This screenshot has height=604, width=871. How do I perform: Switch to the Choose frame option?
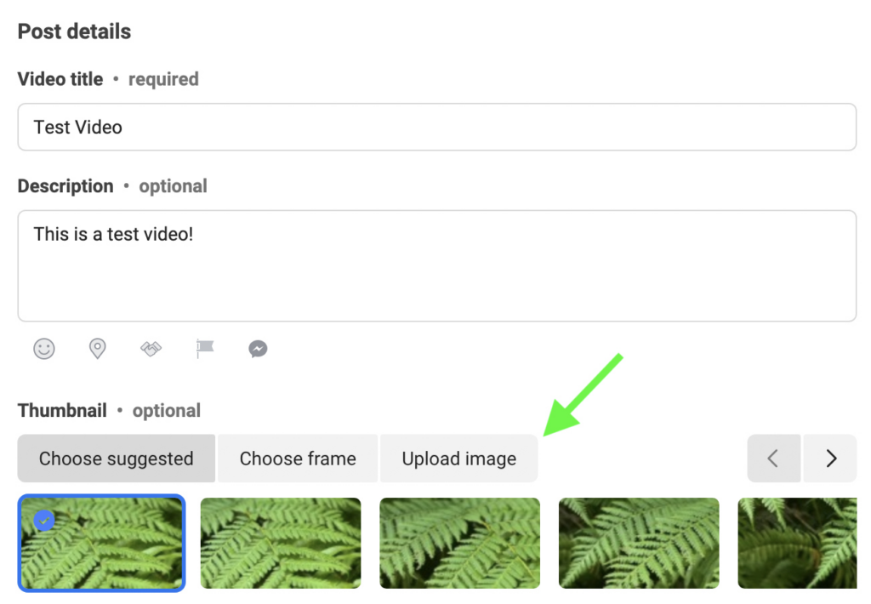pyautogui.click(x=298, y=458)
